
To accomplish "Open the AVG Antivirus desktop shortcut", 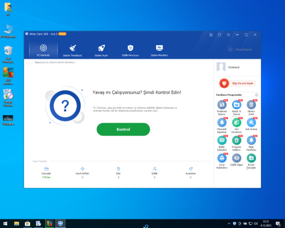I will [x=8, y=76].
